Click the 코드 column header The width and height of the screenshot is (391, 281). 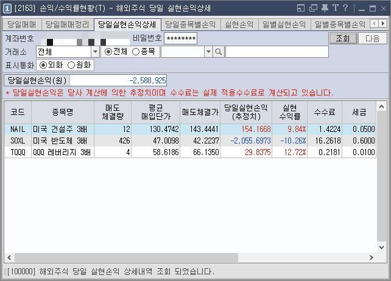coord(18,112)
